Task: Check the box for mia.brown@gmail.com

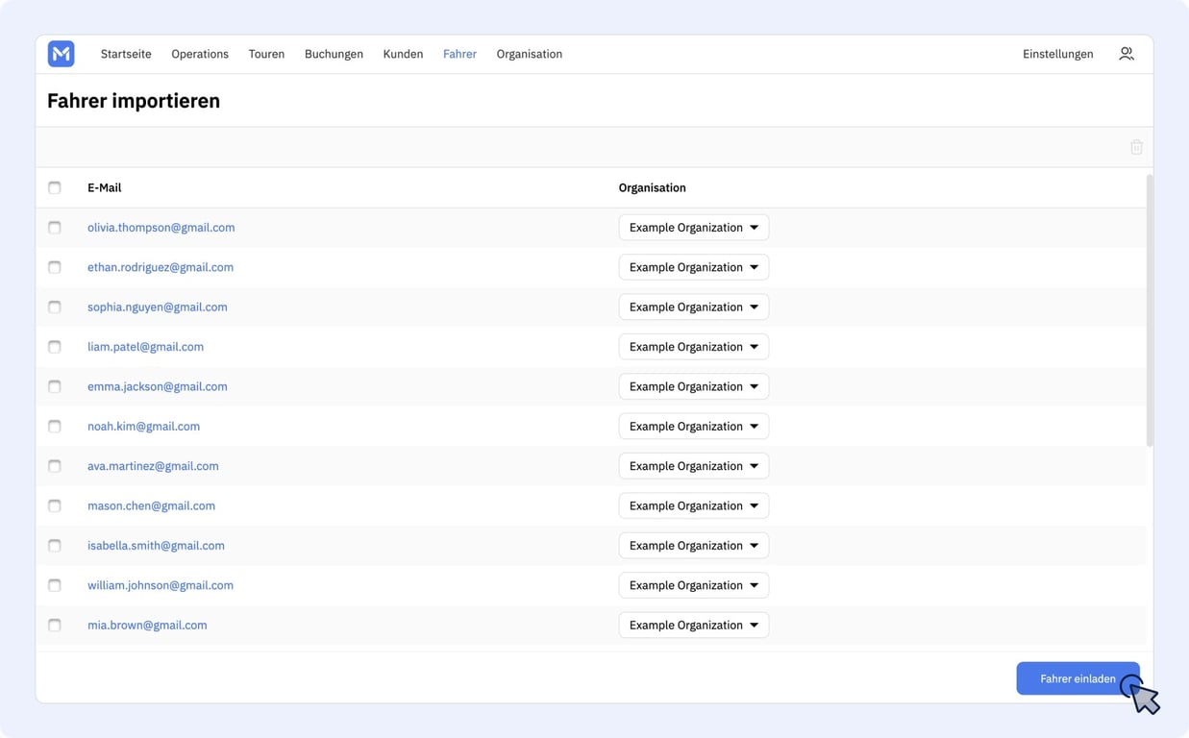Action: (55, 625)
